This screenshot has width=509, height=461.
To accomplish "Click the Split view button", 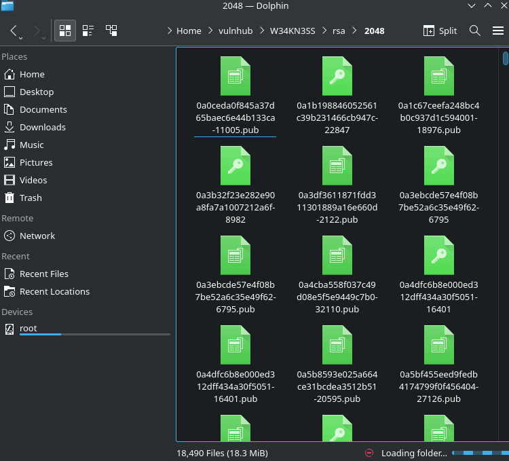I will [x=440, y=31].
